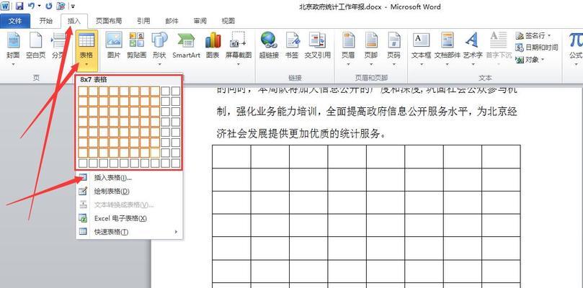The width and height of the screenshot is (583, 288).
Task: Click the paragraph line starting with 制，强化业务能力培训
Action: click(x=367, y=112)
